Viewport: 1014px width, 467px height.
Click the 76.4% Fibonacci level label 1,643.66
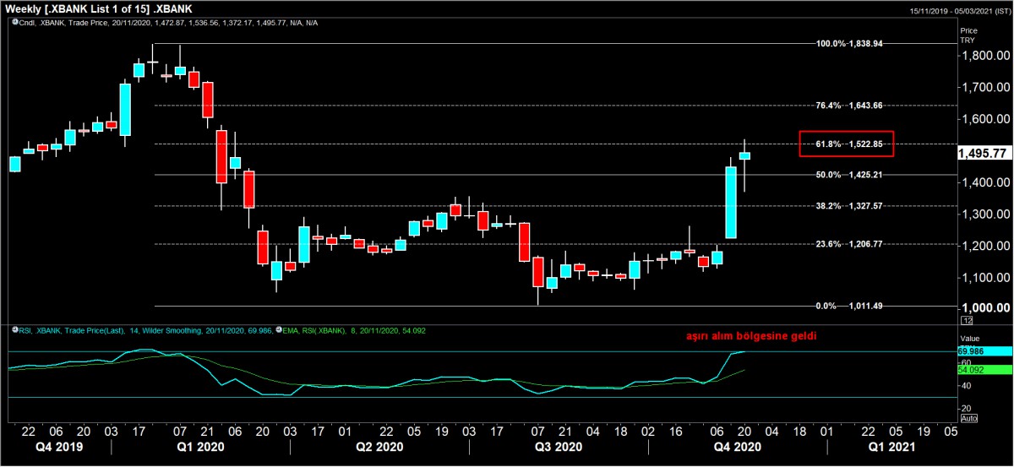pos(849,106)
